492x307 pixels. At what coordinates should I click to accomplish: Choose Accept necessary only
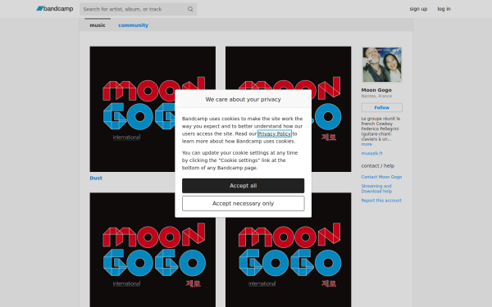pos(244,204)
